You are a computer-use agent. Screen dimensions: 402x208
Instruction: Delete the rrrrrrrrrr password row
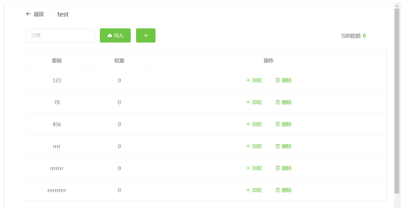click(x=283, y=190)
